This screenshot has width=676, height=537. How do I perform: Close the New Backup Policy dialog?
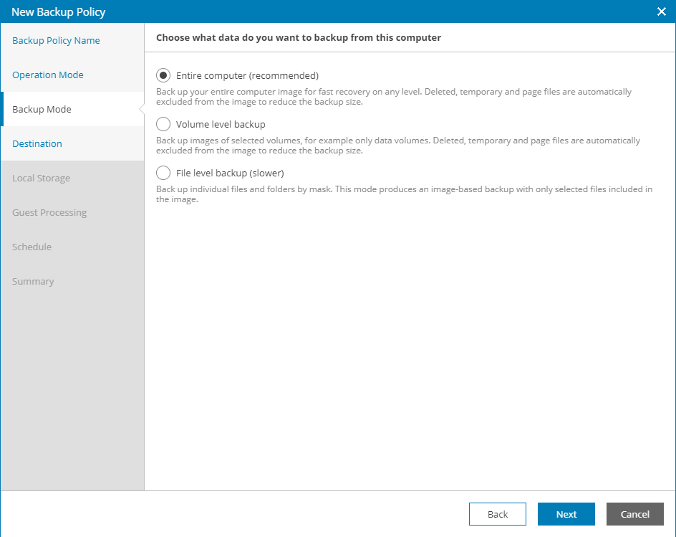pos(661,11)
